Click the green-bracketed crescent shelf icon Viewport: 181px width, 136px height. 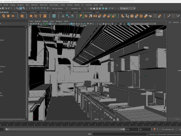click(81, 16)
